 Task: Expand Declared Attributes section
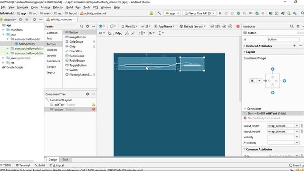[x=245, y=46]
